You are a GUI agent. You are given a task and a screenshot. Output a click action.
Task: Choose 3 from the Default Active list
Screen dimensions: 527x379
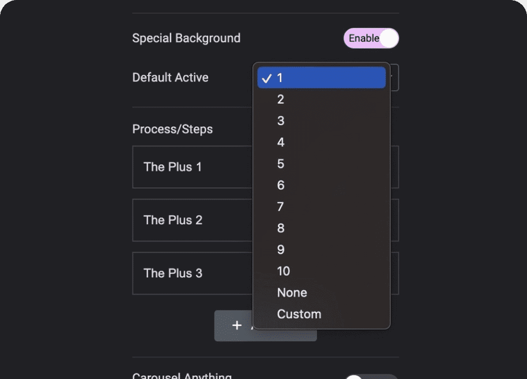point(281,121)
